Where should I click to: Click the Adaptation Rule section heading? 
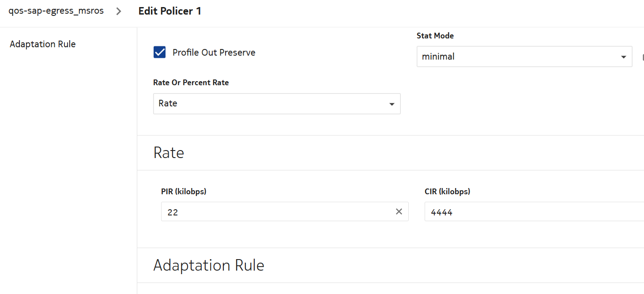click(209, 265)
